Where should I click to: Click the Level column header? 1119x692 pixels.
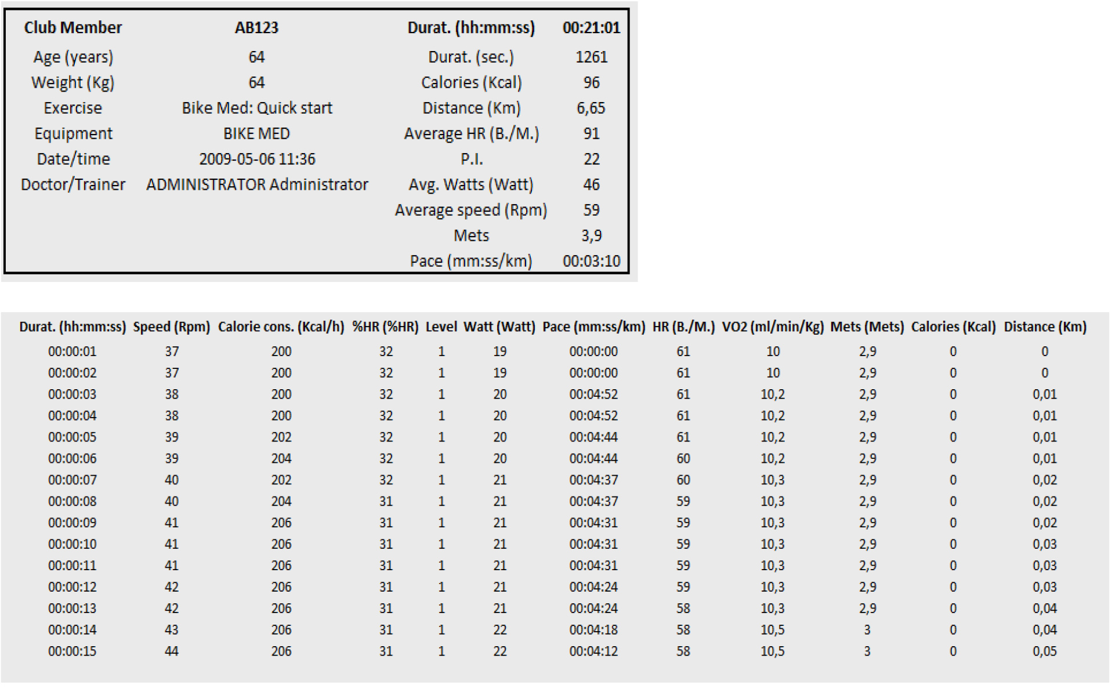click(441, 327)
